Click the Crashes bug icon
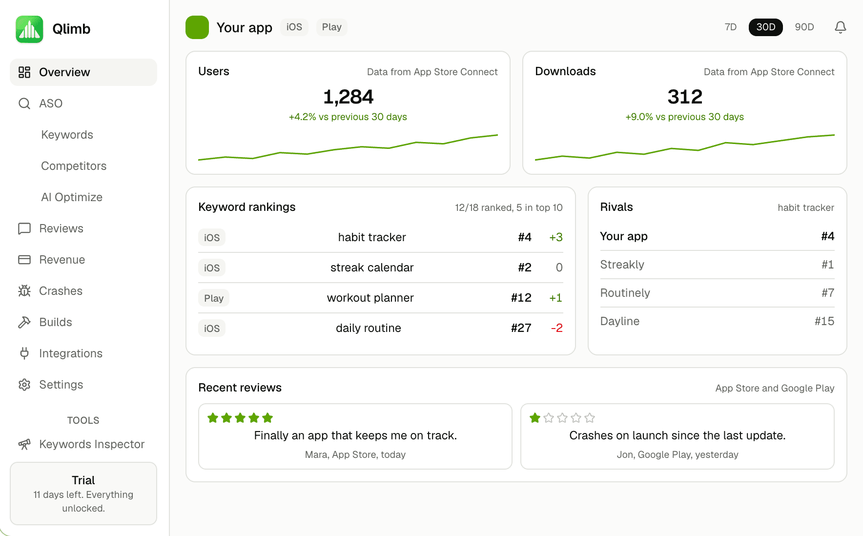The width and height of the screenshot is (863, 536). click(24, 291)
